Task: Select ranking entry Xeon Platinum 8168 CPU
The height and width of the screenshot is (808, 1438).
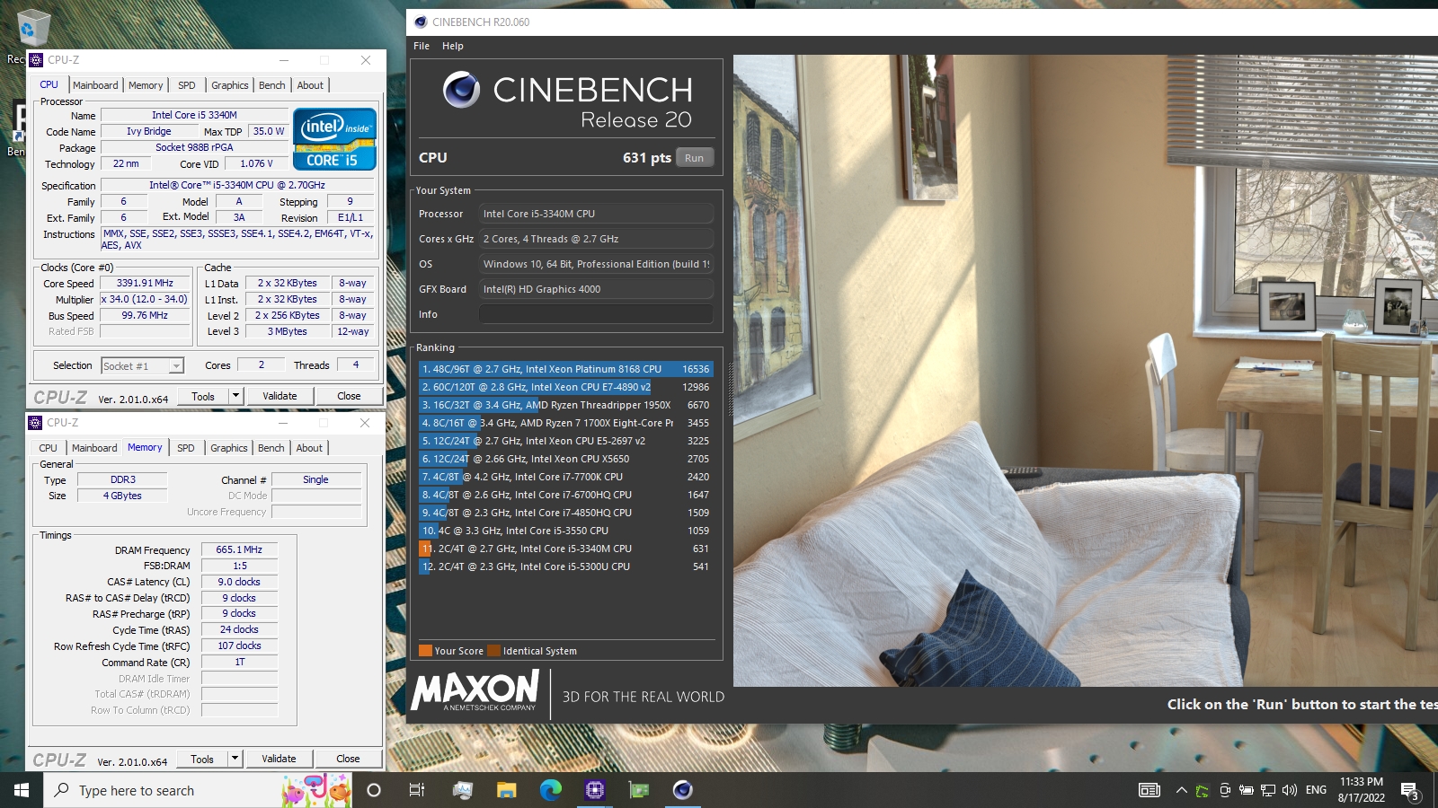Action: (566, 369)
